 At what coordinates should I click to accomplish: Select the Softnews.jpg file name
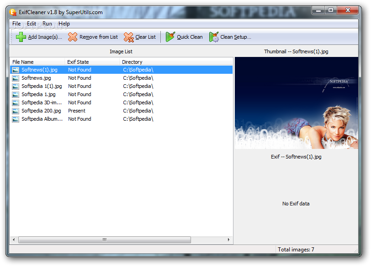coord(36,78)
